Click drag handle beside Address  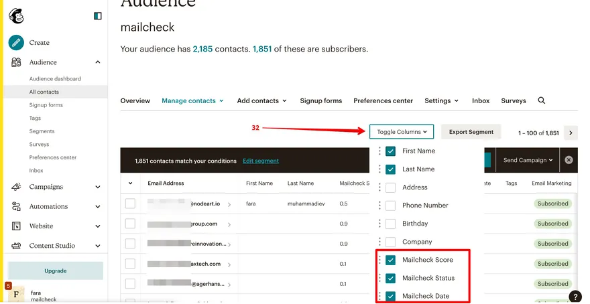click(379, 187)
